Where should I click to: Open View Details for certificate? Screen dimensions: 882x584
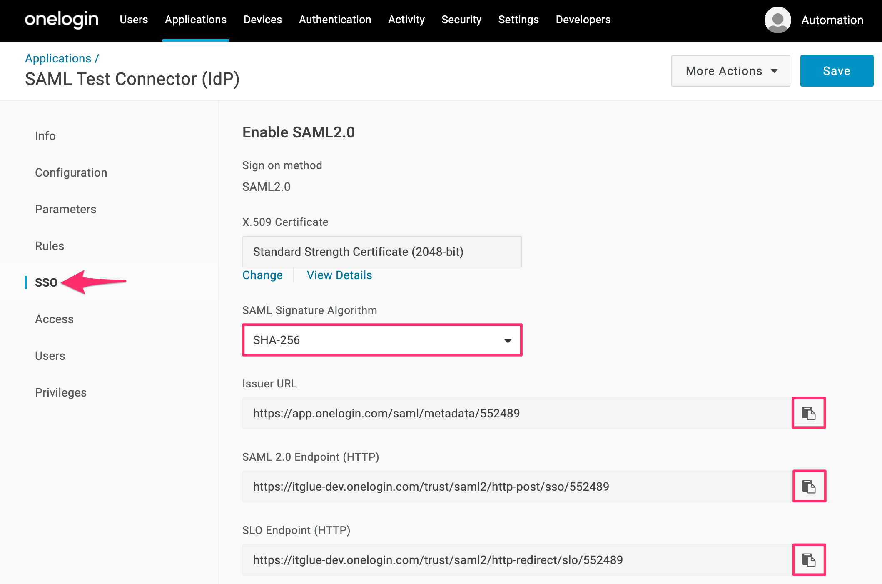click(x=339, y=275)
